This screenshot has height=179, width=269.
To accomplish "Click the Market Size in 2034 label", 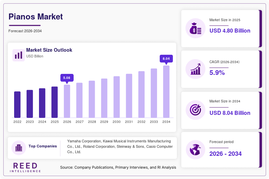I will [225, 101].
